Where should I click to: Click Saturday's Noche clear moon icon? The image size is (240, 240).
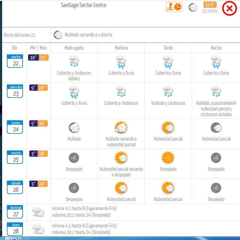tap(216, 188)
